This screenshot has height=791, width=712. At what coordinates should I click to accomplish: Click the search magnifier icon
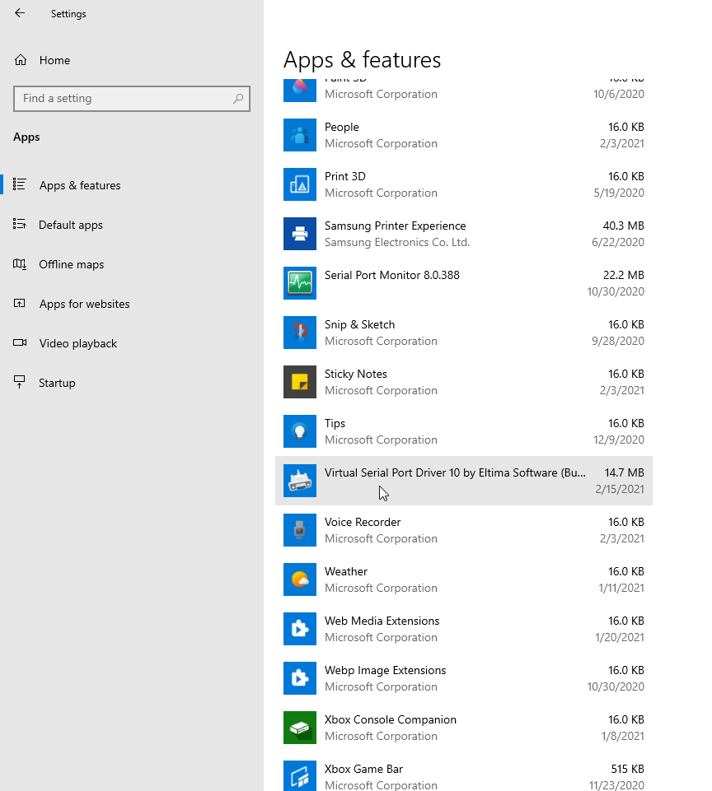tap(238, 99)
